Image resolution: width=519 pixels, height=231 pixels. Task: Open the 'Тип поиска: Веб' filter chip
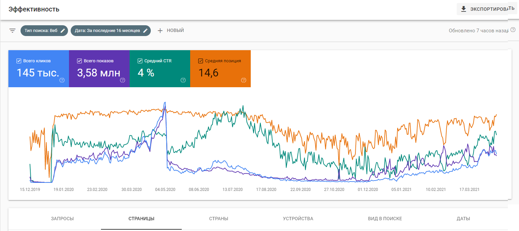(x=41, y=31)
